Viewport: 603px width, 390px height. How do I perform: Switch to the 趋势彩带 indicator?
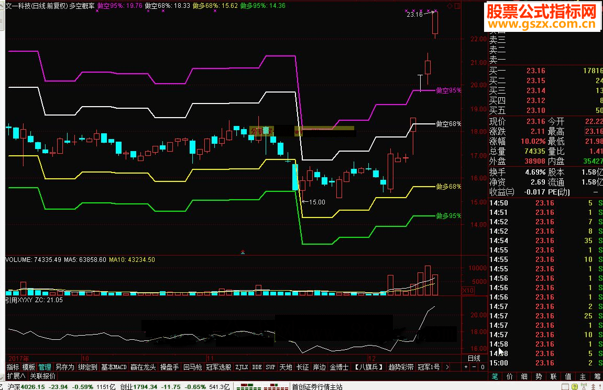click(401, 367)
